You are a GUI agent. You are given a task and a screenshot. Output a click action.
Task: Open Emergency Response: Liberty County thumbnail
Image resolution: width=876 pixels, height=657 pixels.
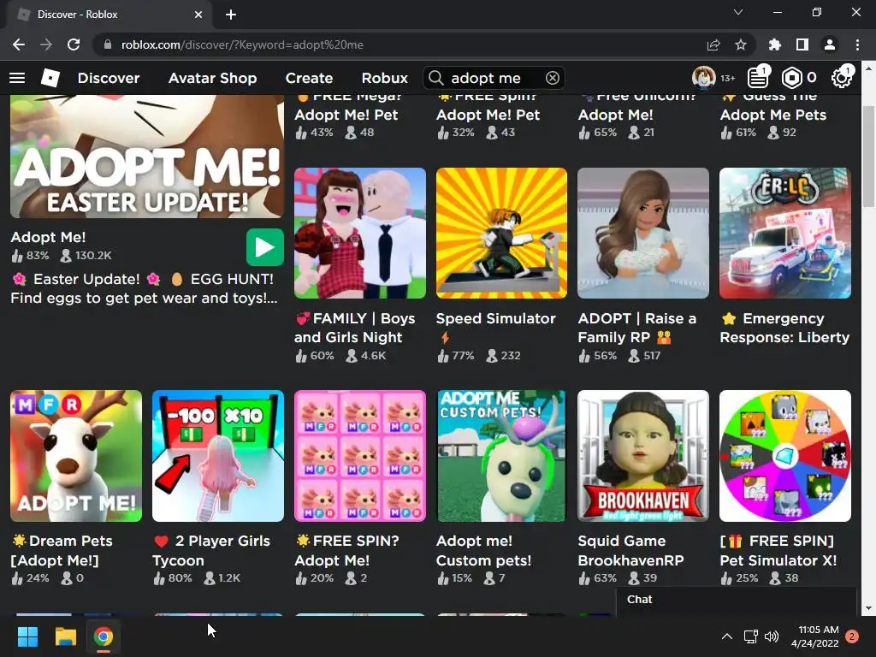[x=785, y=233]
